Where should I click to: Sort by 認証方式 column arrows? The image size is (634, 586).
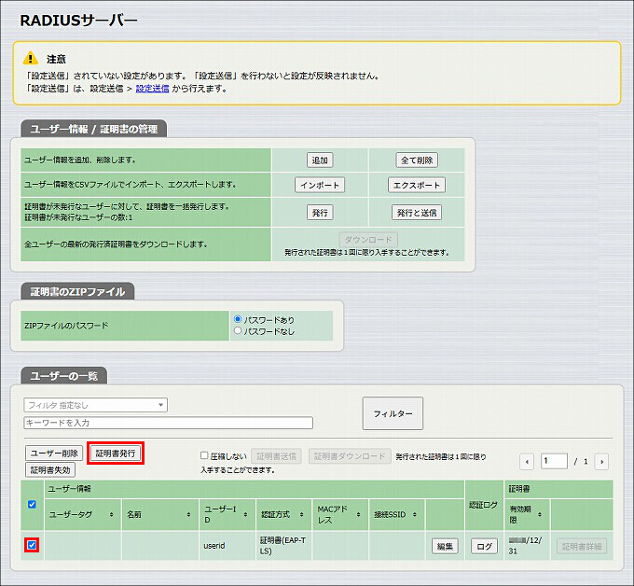point(302,514)
